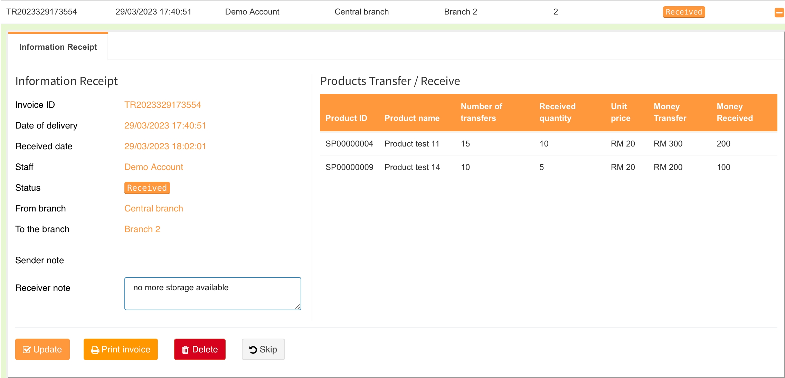Viewport: 785px width, 378px height.
Task: Click the Received status badge in top row
Action: (683, 12)
